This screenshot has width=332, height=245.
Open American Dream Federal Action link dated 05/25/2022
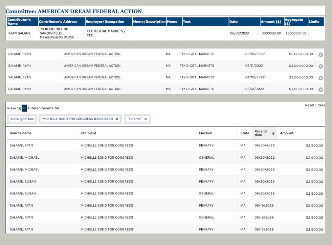[x=92, y=54]
